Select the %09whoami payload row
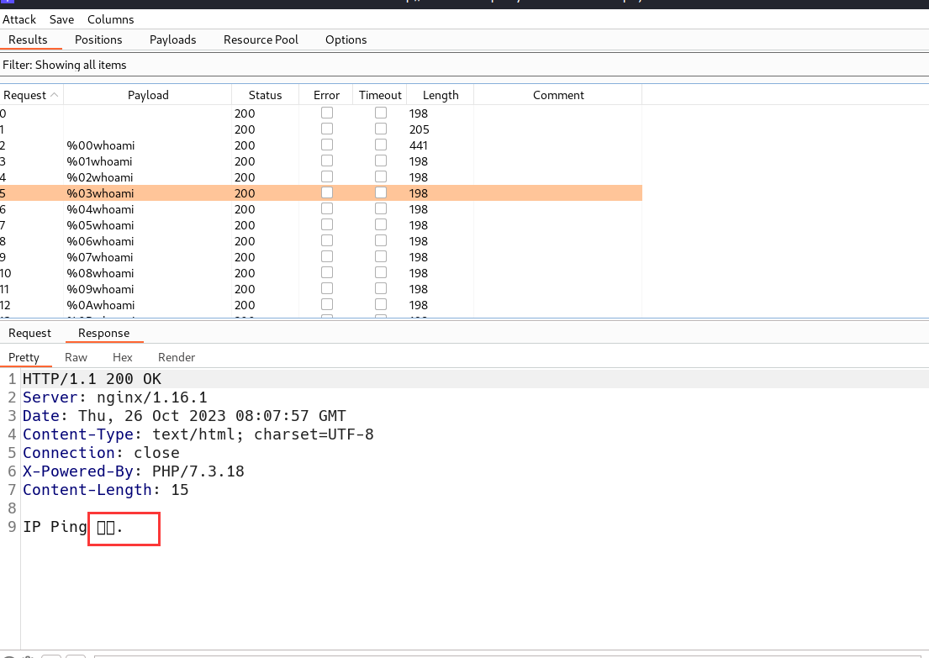The width and height of the screenshot is (929, 658). [321, 289]
